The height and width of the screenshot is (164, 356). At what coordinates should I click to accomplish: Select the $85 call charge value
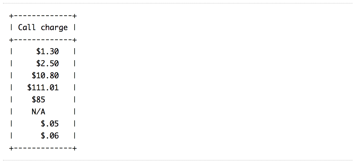tap(38, 100)
